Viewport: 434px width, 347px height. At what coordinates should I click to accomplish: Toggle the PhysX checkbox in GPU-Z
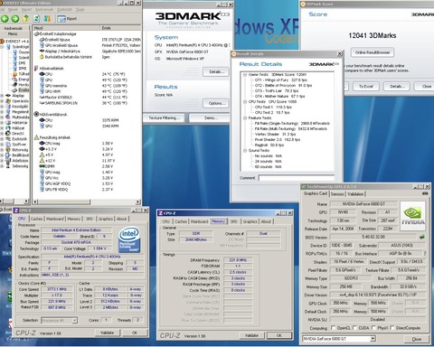pyautogui.click(x=374, y=327)
